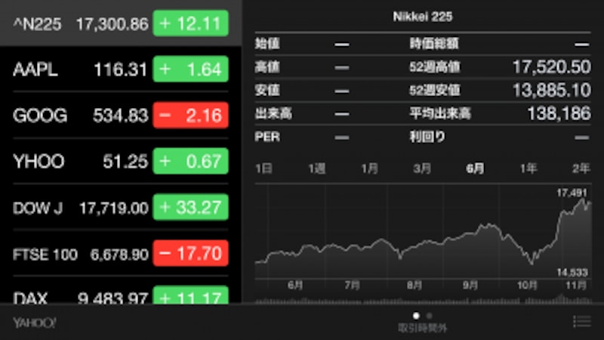
Task: Select the DOW J index row
Action: (121, 207)
